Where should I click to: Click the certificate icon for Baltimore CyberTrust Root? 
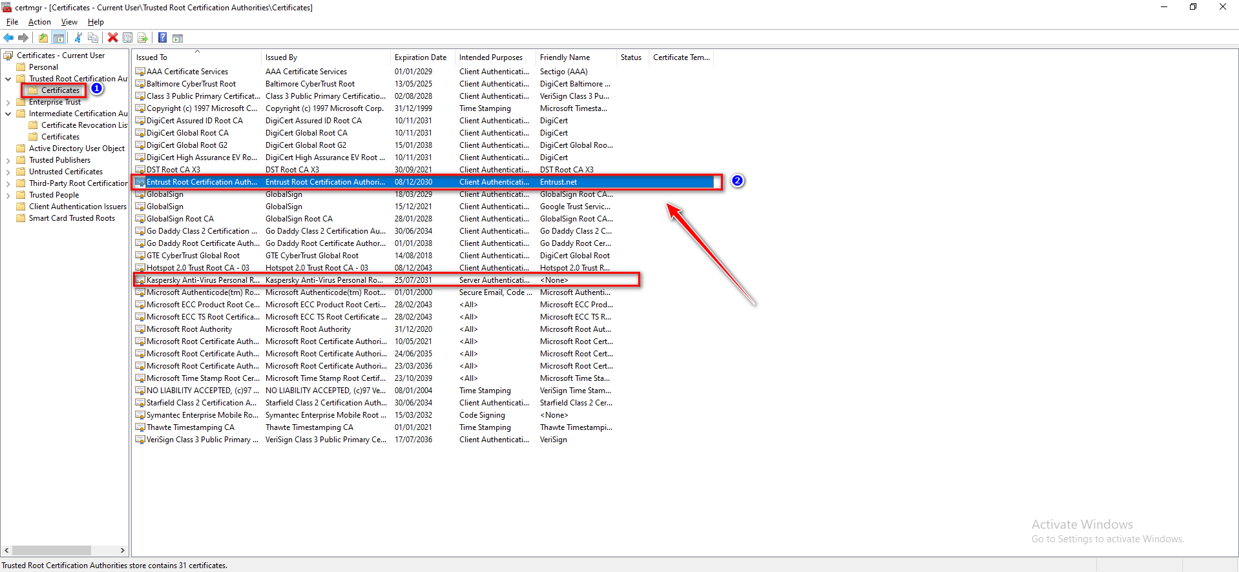(140, 84)
